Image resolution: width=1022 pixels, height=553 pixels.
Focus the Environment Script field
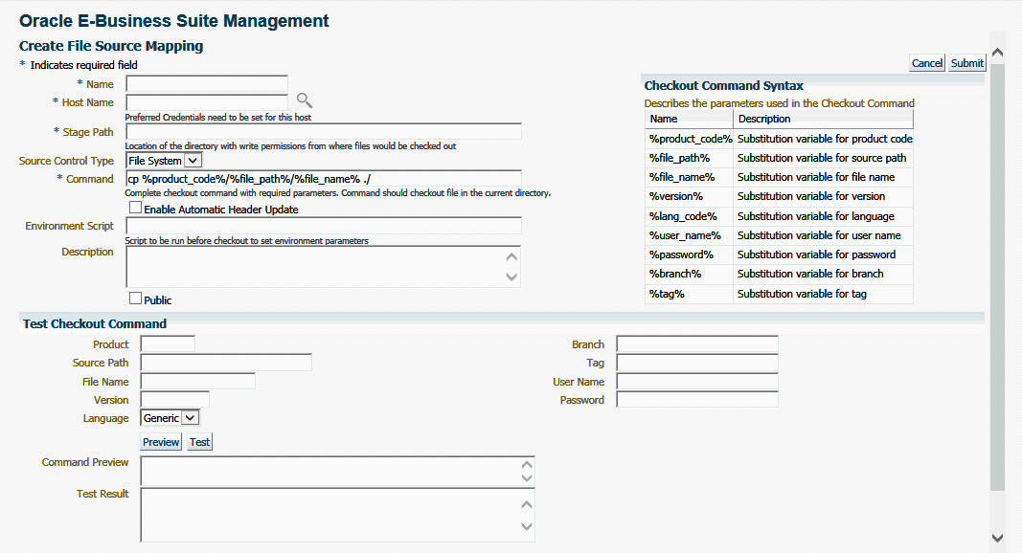[x=324, y=226]
